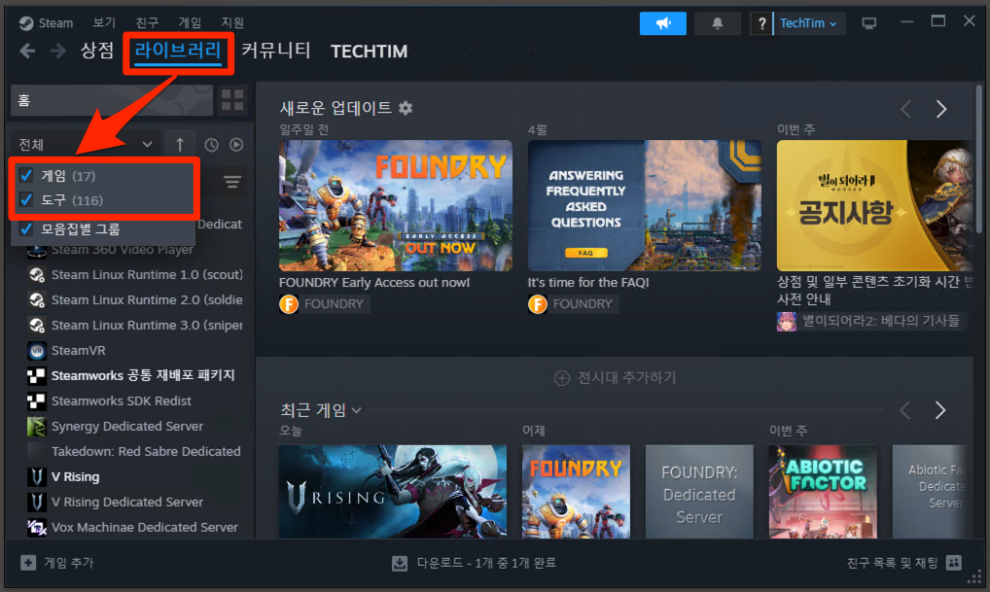Switch to collections grid view icon
This screenshot has width=990, height=592.
click(232, 100)
